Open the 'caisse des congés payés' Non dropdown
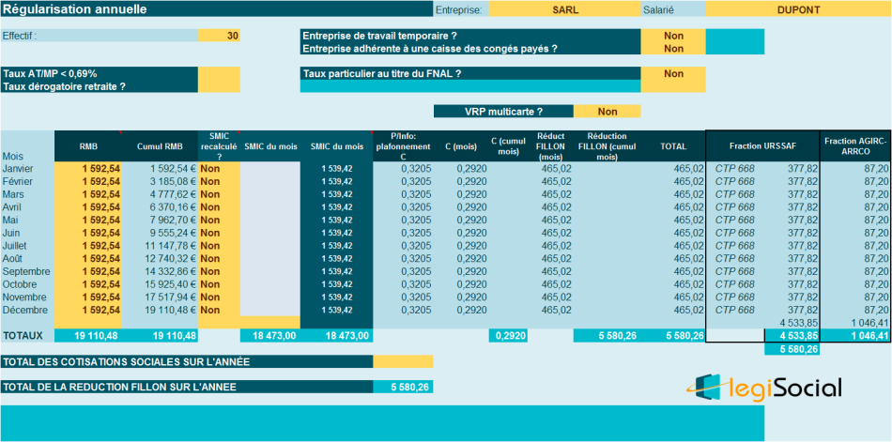The width and height of the screenshot is (892, 442). [x=672, y=49]
